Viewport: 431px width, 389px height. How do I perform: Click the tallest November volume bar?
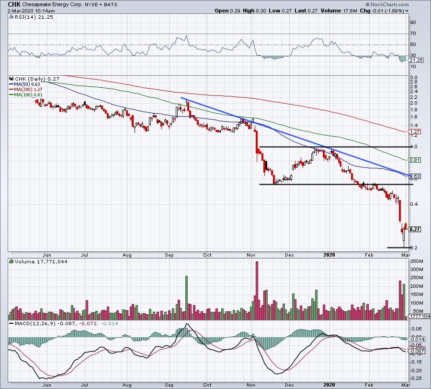257,291
